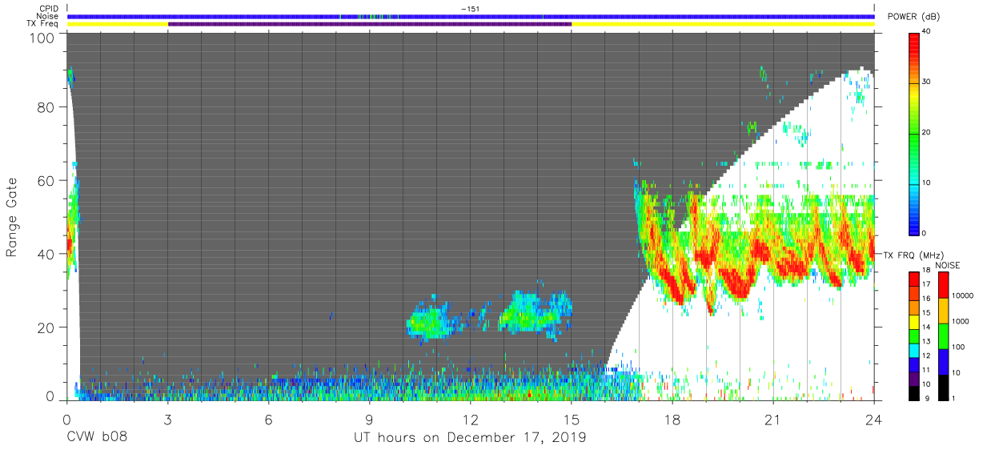983x454 pixels.
Task: Click the TX FRQ (MHz) legend title
Action: (x=915, y=255)
